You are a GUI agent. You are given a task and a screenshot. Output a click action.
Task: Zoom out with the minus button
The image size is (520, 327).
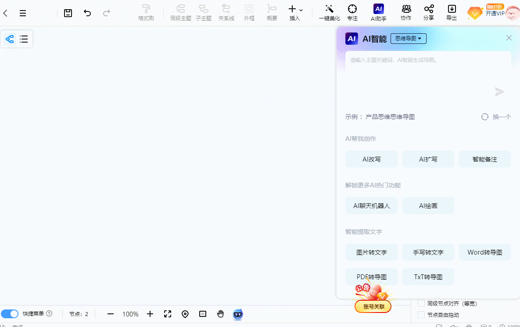click(111, 314)
